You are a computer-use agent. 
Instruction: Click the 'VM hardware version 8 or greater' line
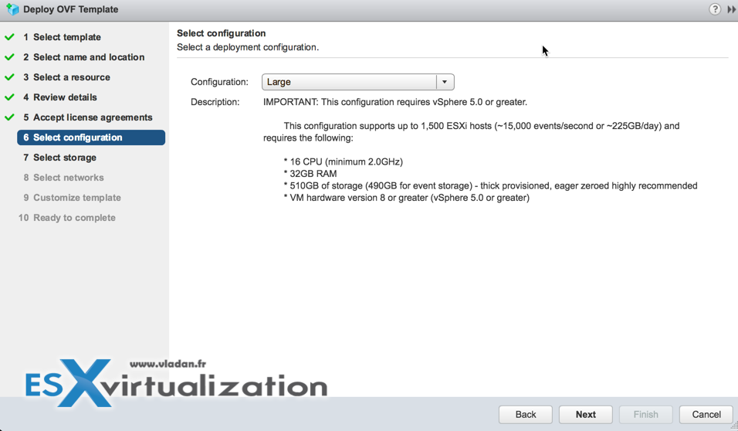point(407,198)
